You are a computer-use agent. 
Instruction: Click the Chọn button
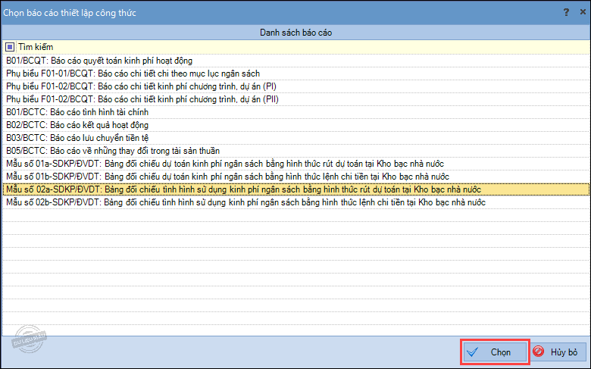[x=495, y=352]
